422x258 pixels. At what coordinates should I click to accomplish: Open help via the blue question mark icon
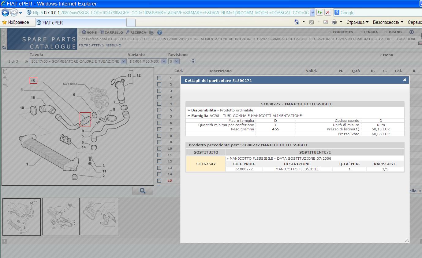point(159,32)
